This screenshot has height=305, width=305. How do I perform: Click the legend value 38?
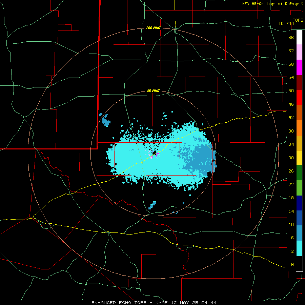click(x=291, y=131)
